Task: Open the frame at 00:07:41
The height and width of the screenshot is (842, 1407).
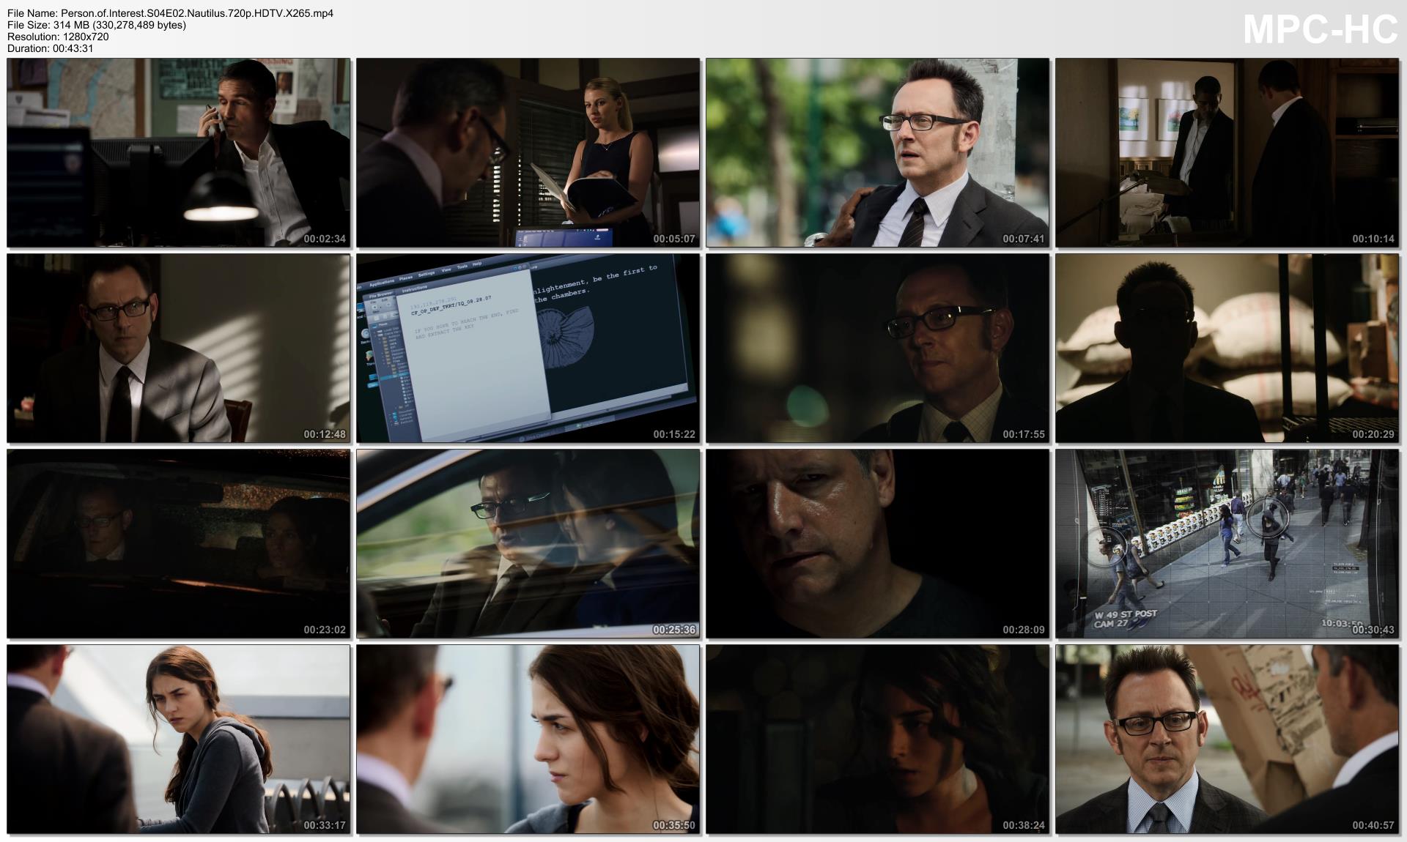Action: [x=877, y=152]
